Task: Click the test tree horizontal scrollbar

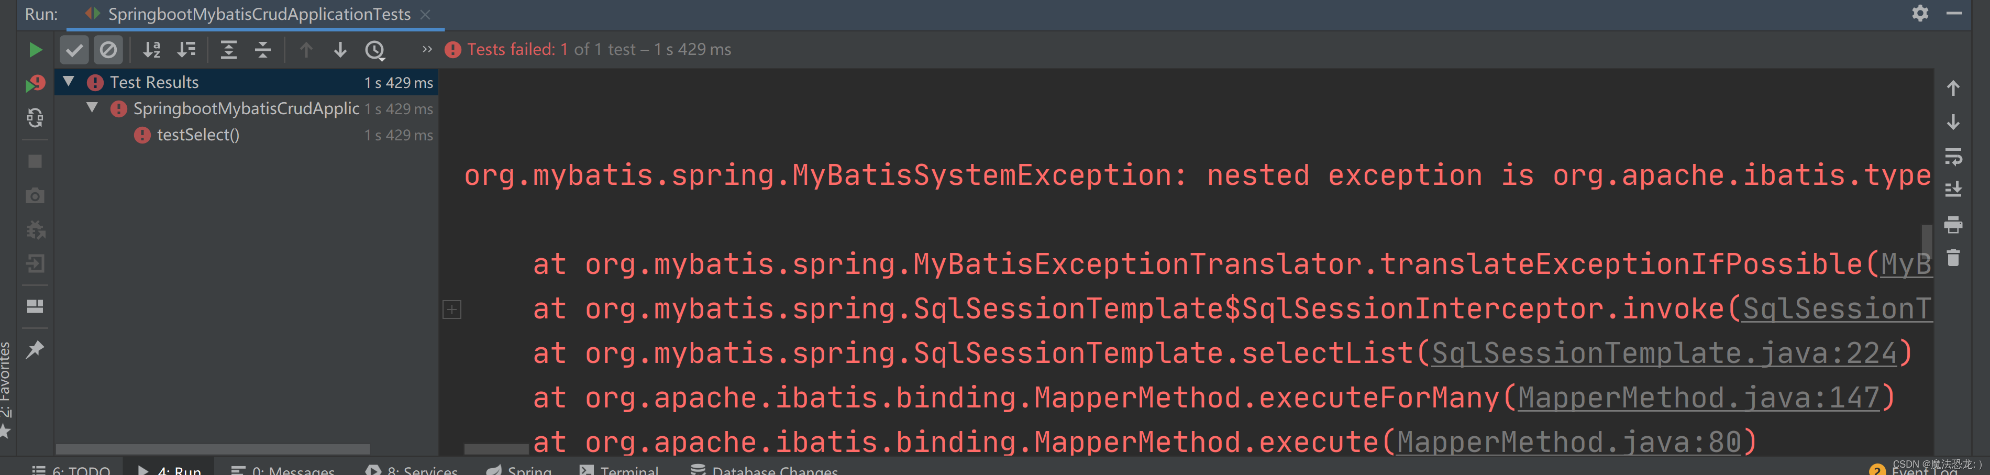Action: [213, 449]
